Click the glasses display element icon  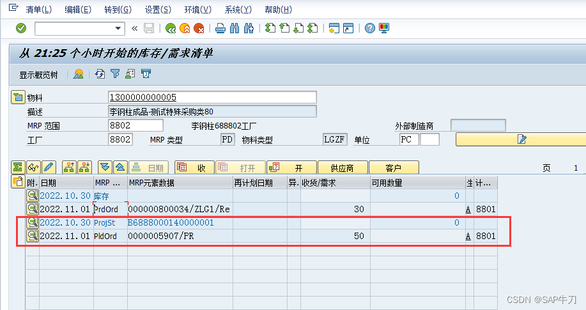click(33, 167)
